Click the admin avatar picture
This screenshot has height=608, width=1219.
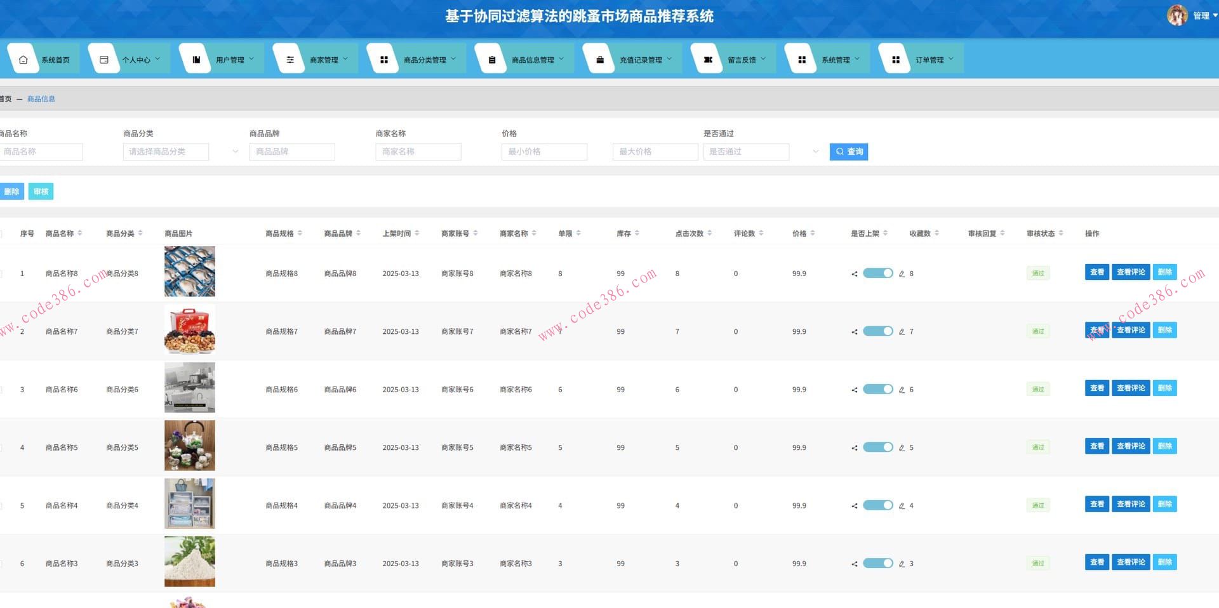(x=1176, y=15)
